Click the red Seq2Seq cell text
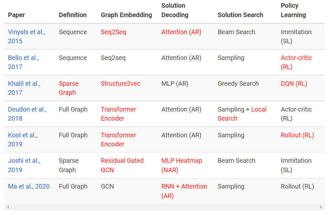This screenshot has width=333, height=215. coord(113,32)
